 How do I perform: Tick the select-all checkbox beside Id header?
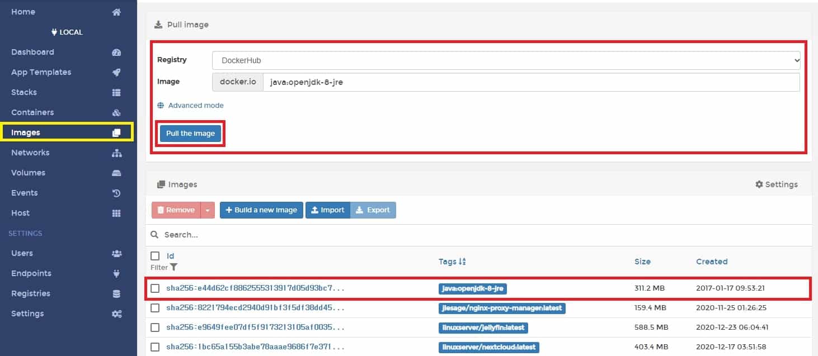(156, 256)
